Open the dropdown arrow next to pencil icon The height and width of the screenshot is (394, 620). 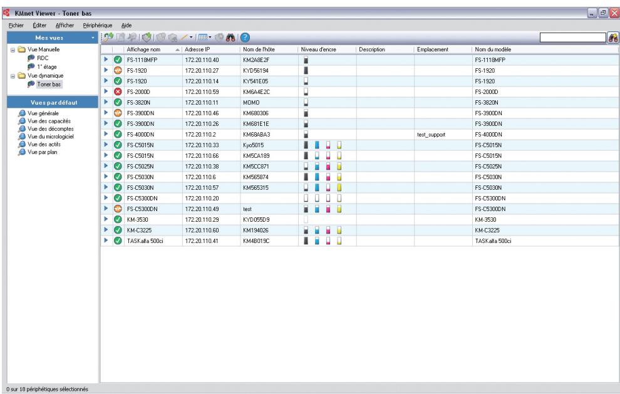click(x=191, y=38)
